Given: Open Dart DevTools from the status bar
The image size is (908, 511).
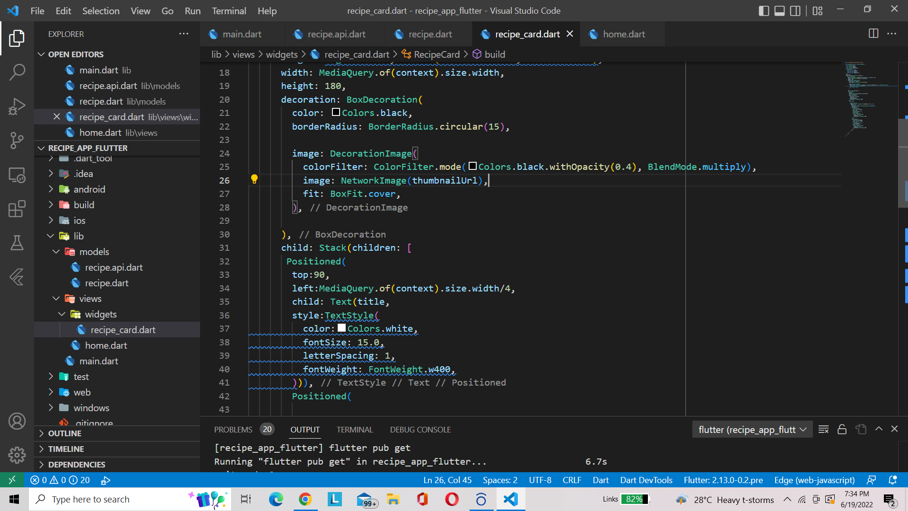Looking at the screenshot, I should click(646, 480).
